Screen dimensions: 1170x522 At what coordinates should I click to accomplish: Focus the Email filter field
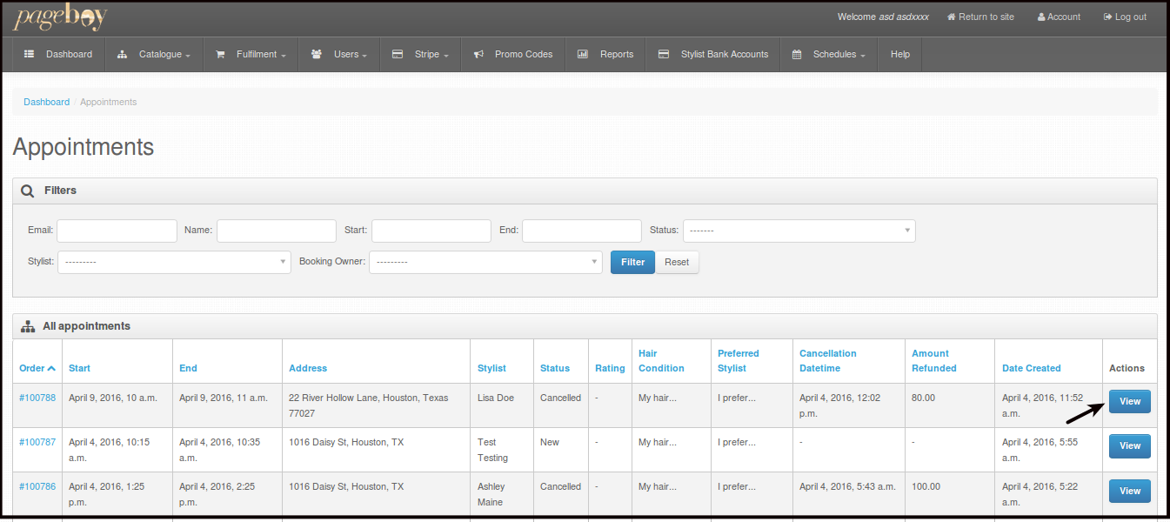[117, 231]
